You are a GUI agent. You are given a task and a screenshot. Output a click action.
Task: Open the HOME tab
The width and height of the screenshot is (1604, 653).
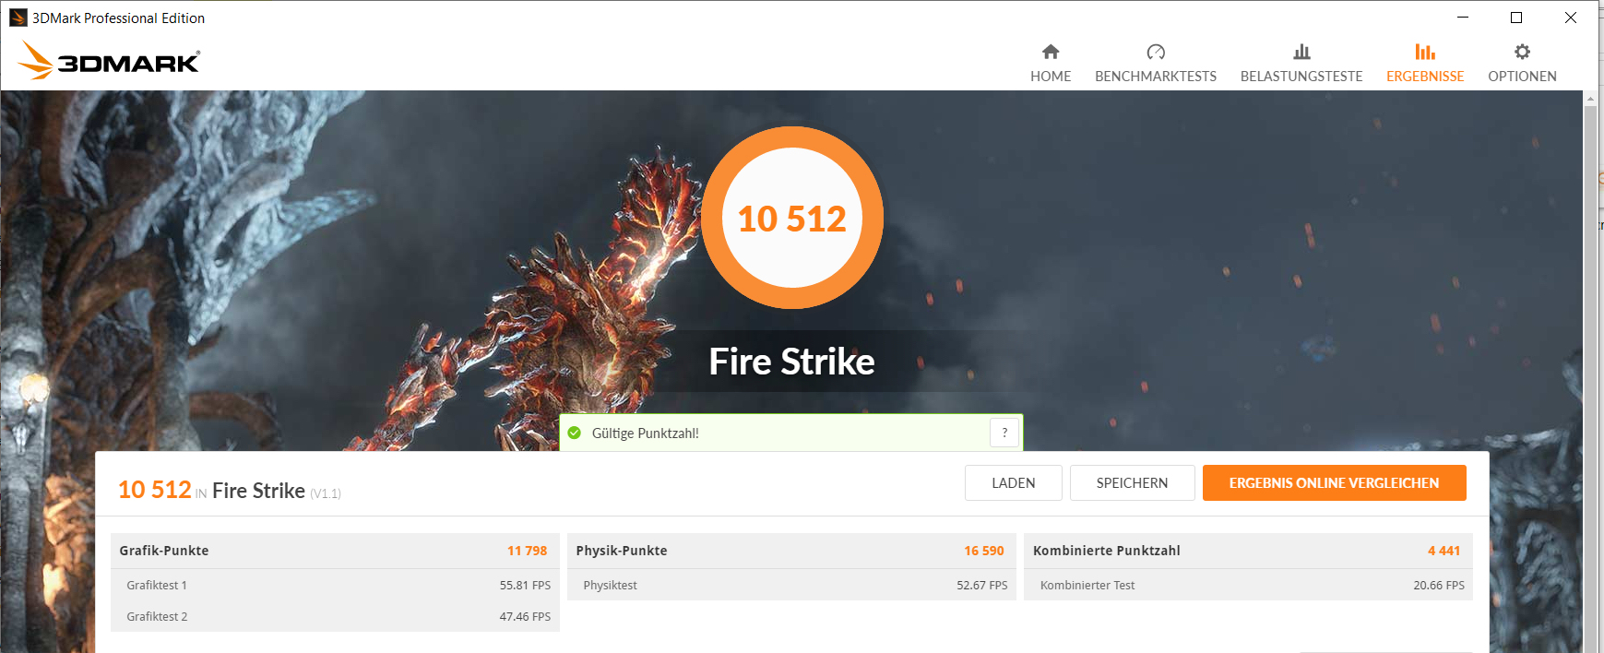[x=1051, y=63]
